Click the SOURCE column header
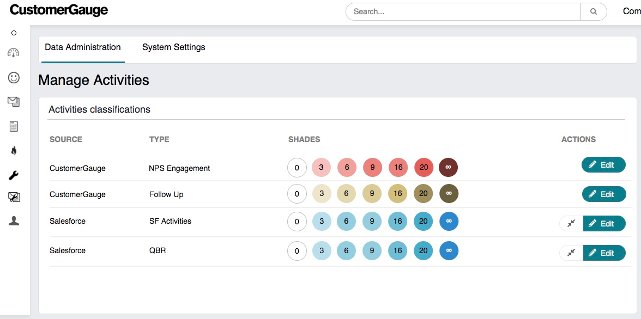The image size is (641, 319). tap(66, 139)
